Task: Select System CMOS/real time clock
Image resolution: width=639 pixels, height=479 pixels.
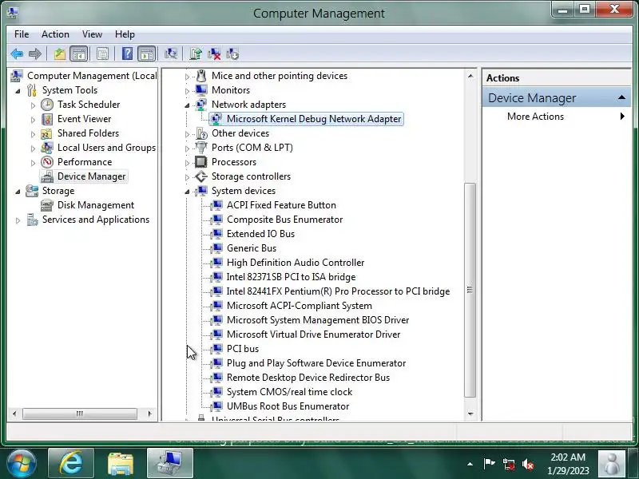Action: pos(289,392)
